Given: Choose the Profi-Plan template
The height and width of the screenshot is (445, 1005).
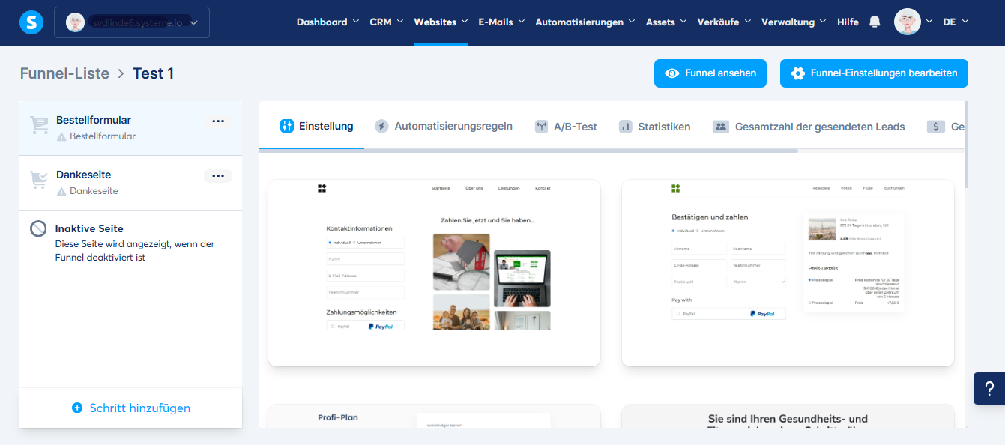Looking at the screenshot, I should click(434, 417).
